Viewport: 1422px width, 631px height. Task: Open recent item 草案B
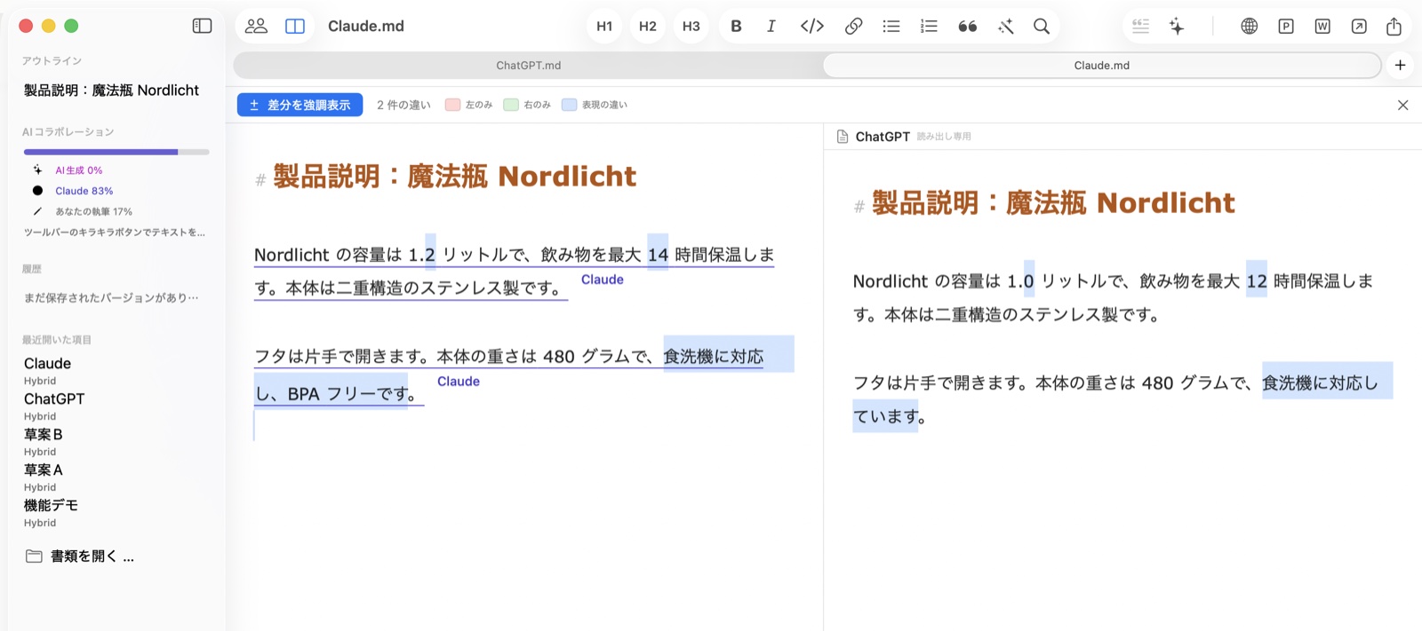click(43, 435)
